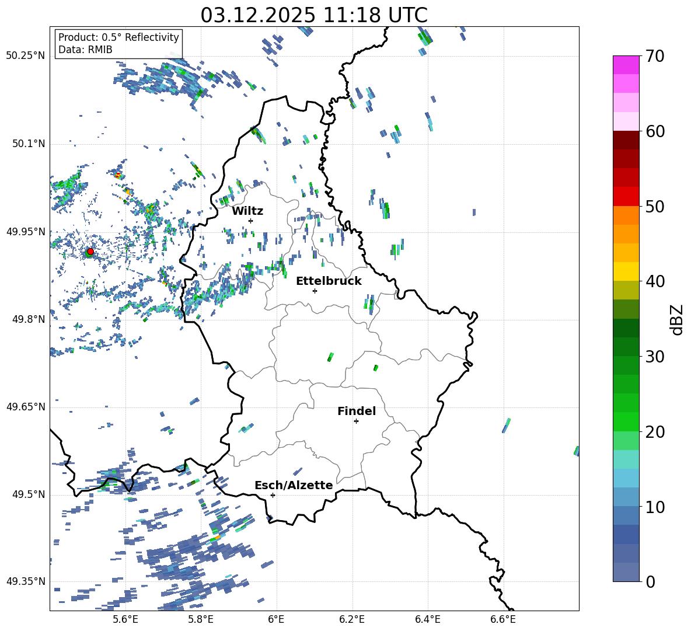Click the Findel station cross marker
691x631 pixels.
(356, 421)
